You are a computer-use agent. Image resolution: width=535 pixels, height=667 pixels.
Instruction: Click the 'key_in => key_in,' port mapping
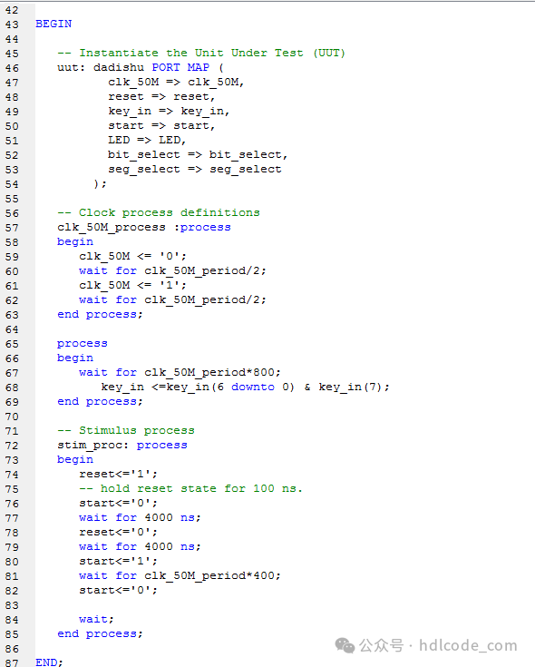[169, 111]
